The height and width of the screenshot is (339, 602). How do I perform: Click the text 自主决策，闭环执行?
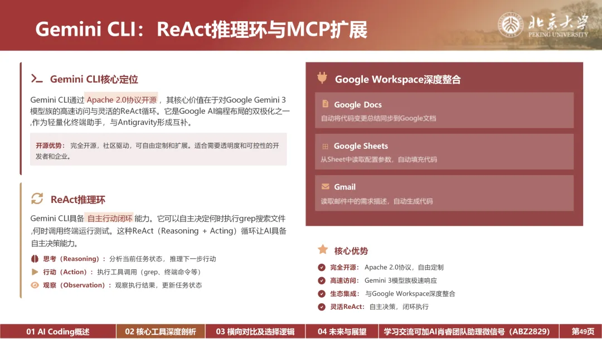(x=399, y=307)
